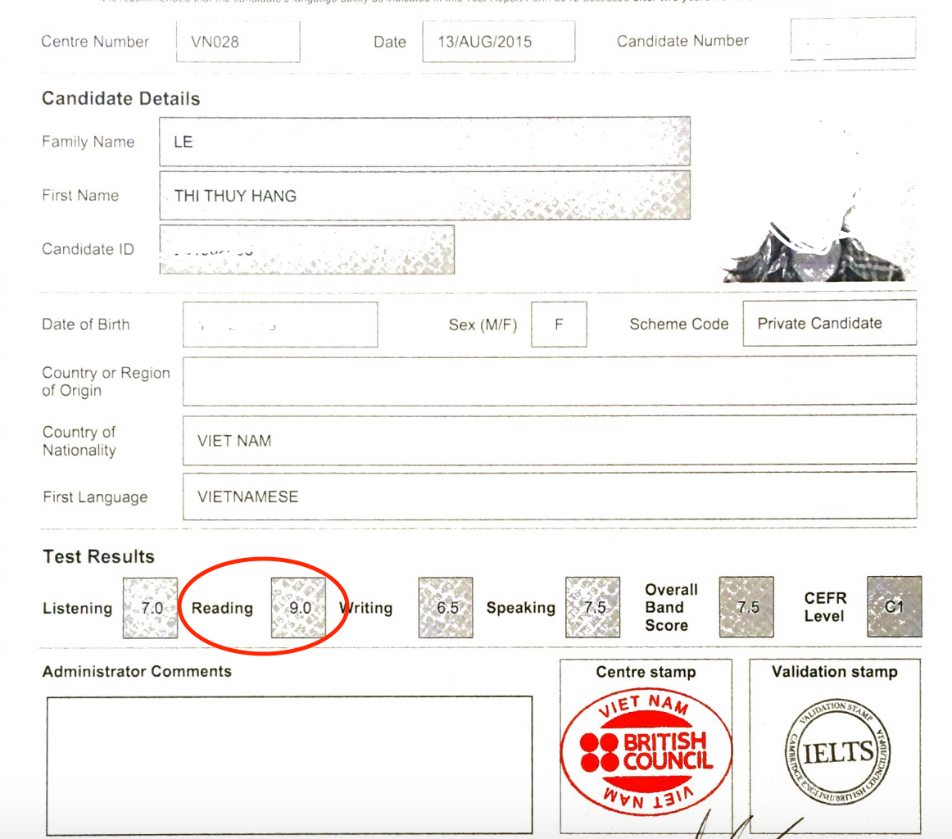
Task: Select the Candidate ID field
Action: click(306, 250)
